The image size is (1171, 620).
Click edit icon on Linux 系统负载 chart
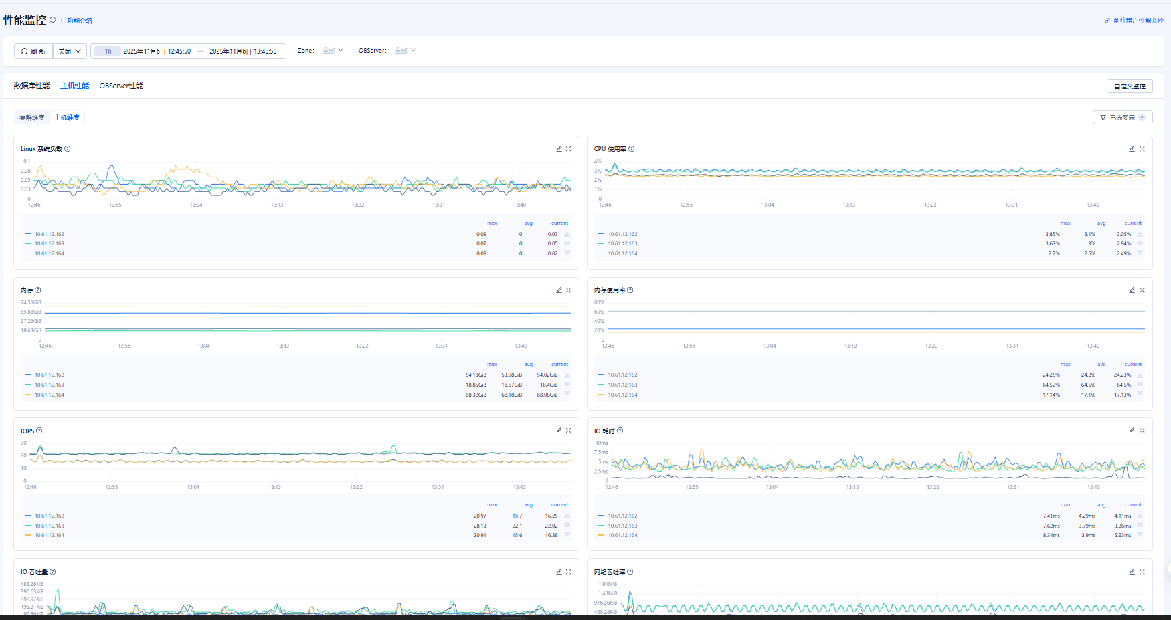point(559,149)
